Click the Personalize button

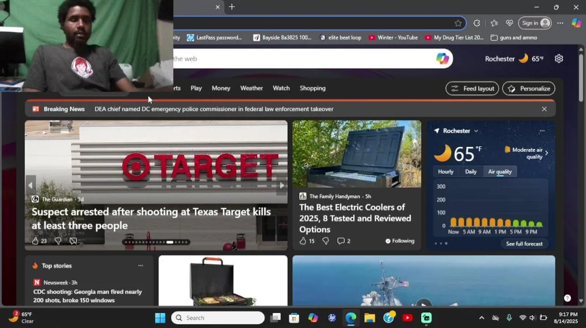529,88
